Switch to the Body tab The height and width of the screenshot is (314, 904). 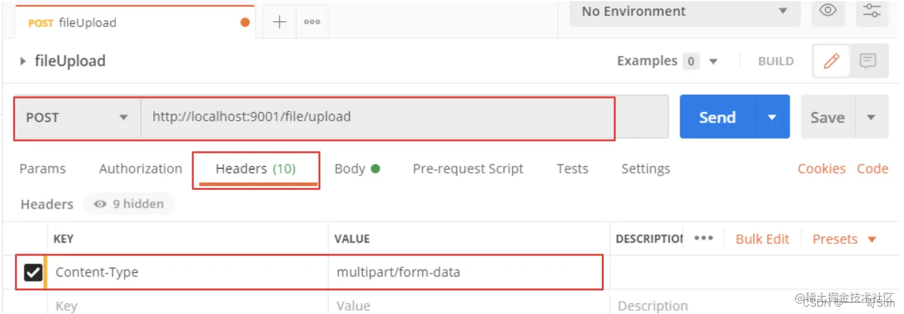tap(356, 169)
